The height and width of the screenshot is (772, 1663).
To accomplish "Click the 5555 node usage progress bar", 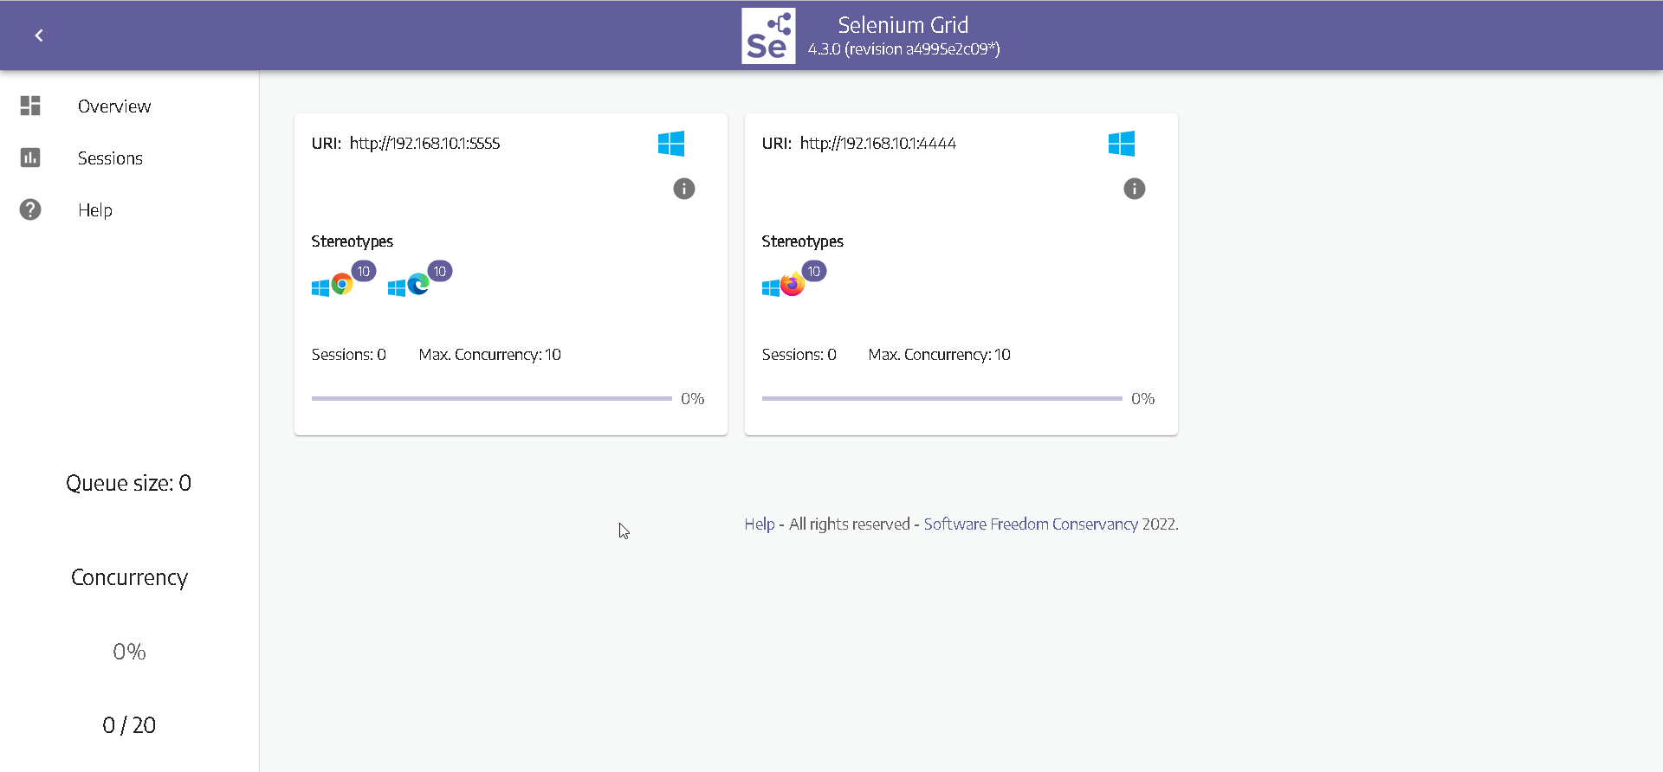I will (x=492, y=399).
